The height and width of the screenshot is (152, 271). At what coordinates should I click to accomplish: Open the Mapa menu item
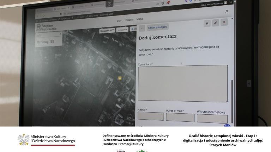tap(139, 19)
